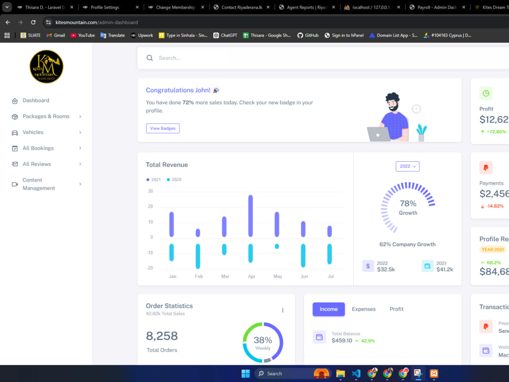Click the browser address bar URL
The image size is (509, 382).
[x=96, y=22]
